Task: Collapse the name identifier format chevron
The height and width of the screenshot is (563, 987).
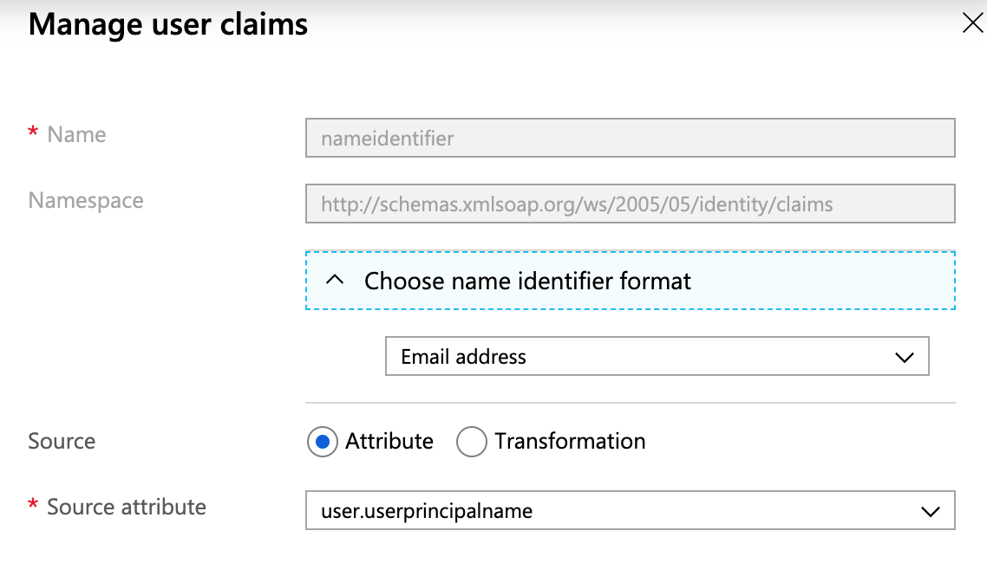Action: [335, 281]
